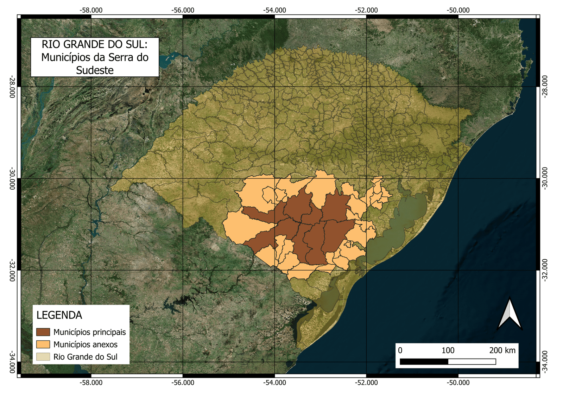563x398 pixels.
Task: Click the 'Sudeste' word in the title box
Action: pyautogui.click(x=95, y=70)
